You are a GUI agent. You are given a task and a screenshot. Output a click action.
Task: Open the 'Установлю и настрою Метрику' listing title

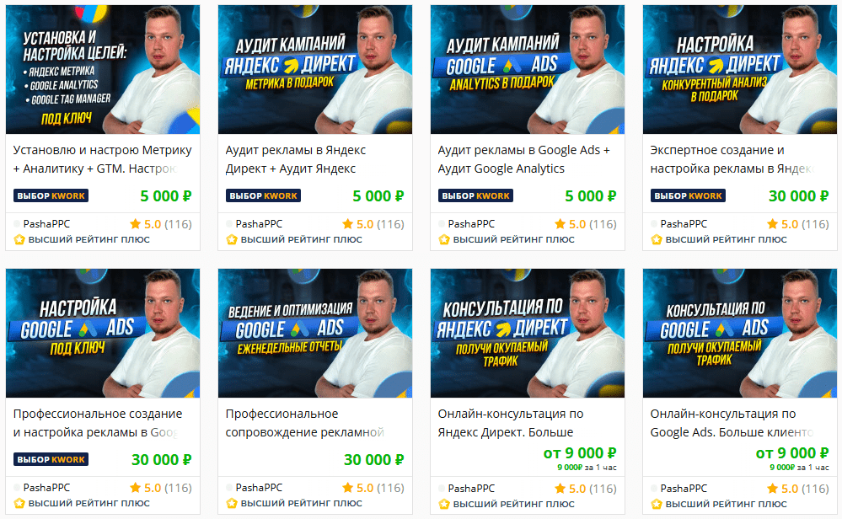(103, 159)
